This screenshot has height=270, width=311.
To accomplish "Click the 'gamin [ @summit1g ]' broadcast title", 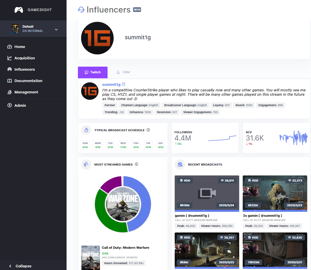I will click(x=192, y=216).
